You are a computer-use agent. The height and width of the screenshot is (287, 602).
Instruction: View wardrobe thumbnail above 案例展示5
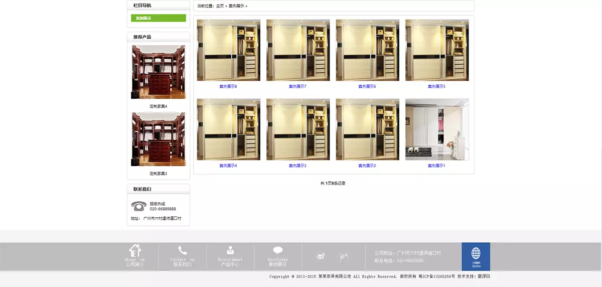(437, 50)
